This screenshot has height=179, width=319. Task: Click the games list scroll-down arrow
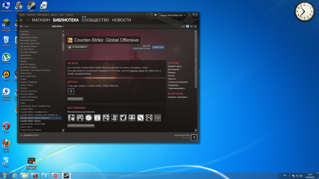pos(63,130)
